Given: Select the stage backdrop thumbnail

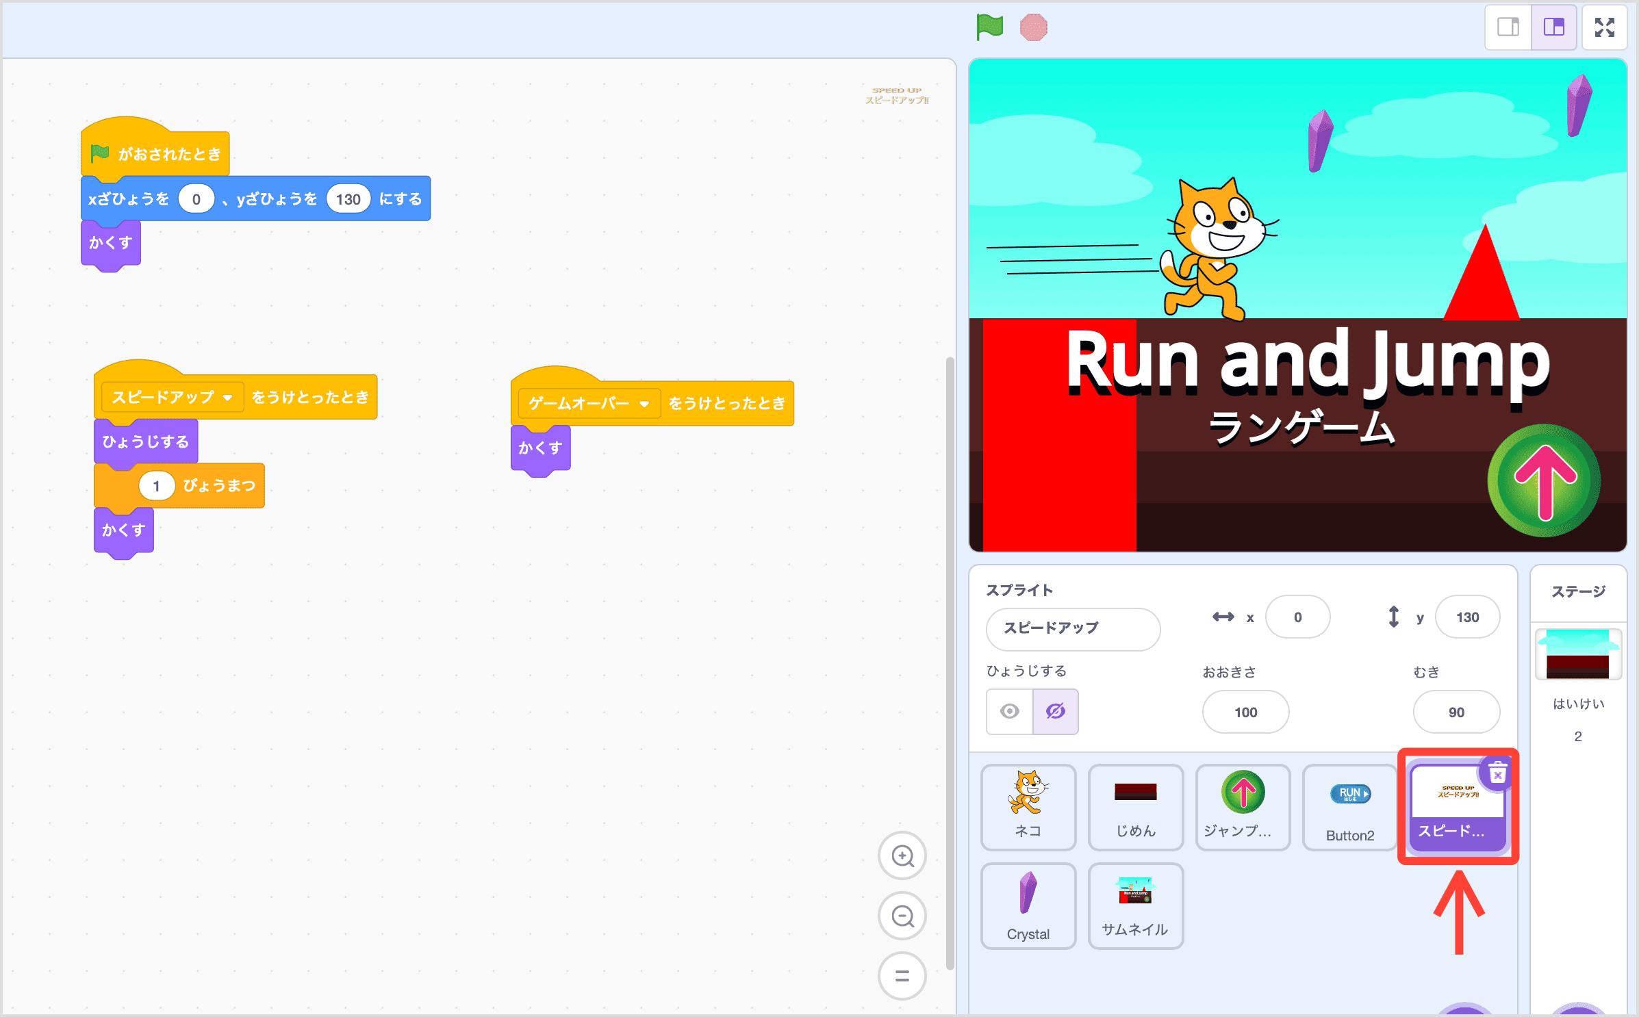Looking at the screenshot, I should point(1578,654).
